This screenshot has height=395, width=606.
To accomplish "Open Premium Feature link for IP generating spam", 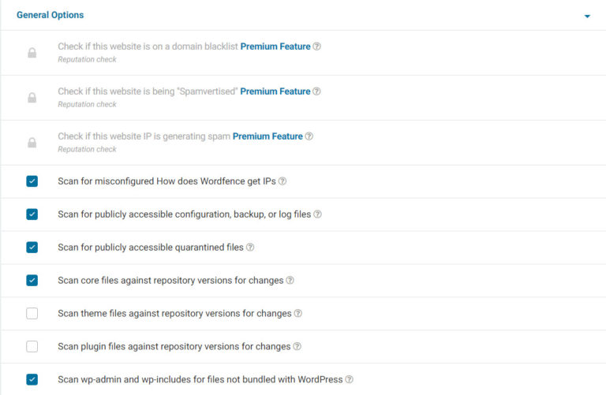I will (x=267, y=136).
